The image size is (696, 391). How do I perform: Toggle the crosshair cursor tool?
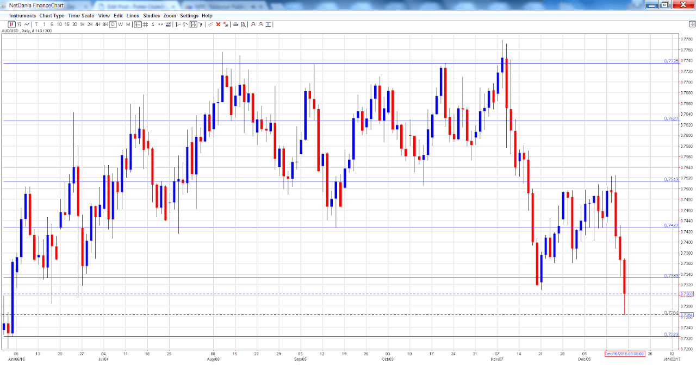coord(138,24)
